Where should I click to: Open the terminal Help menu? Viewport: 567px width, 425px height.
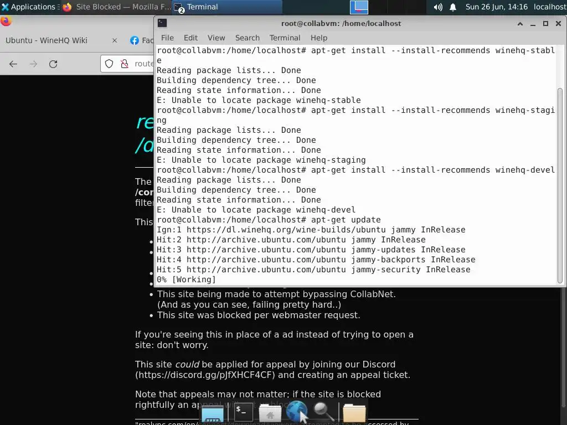(319, 38)
